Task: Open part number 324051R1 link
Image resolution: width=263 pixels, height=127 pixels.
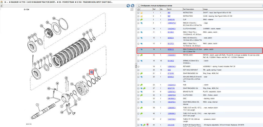Action: click(171, 20)
